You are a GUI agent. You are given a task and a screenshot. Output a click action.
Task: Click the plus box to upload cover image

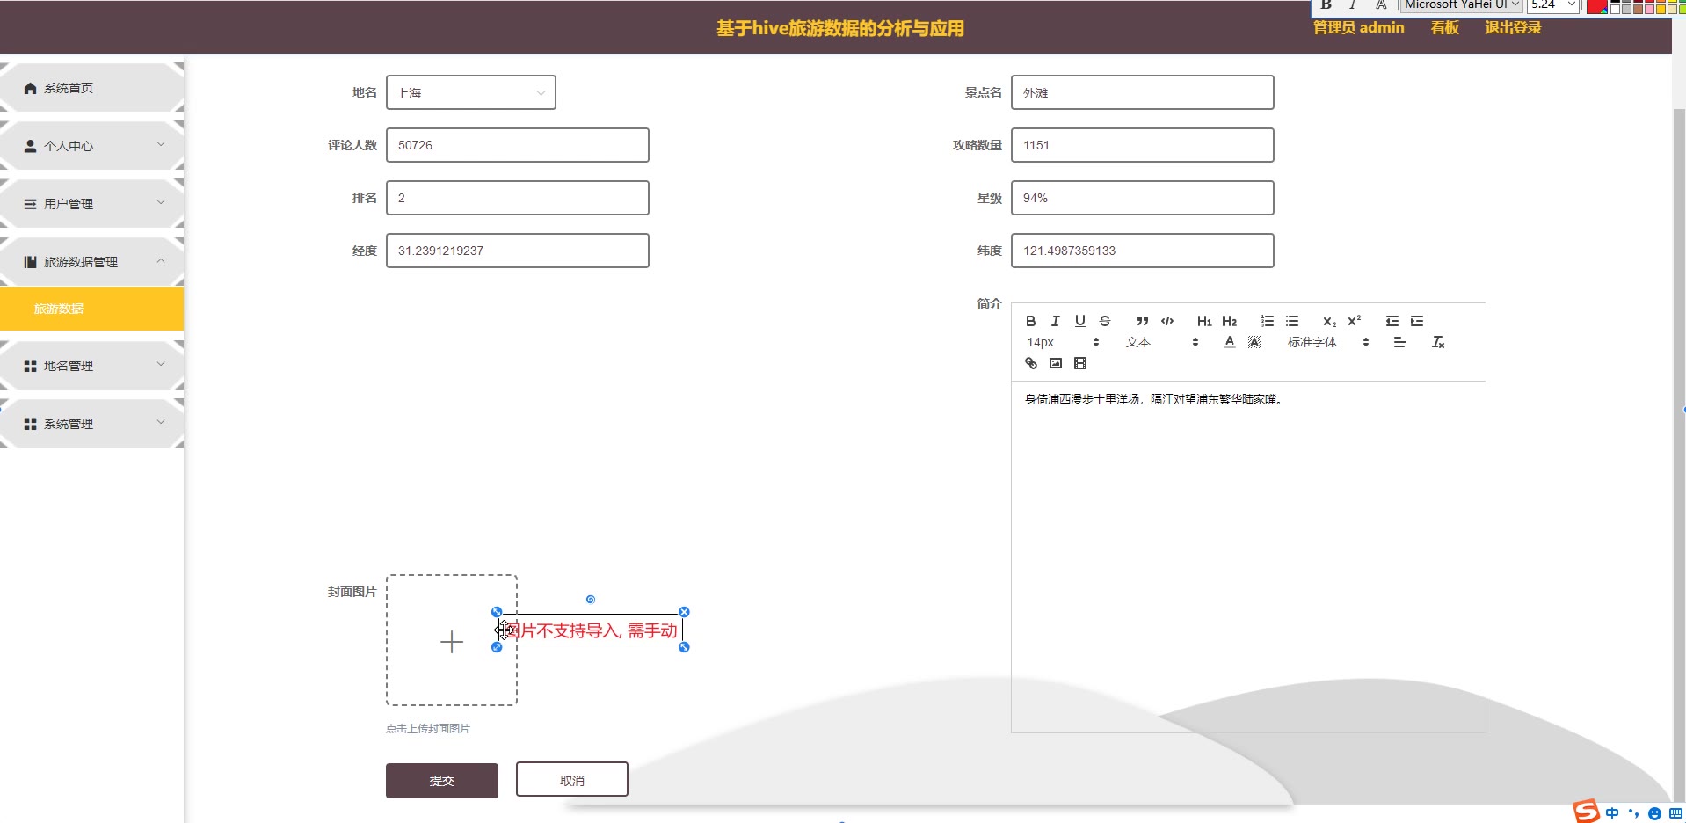click(x=452, y=641)
